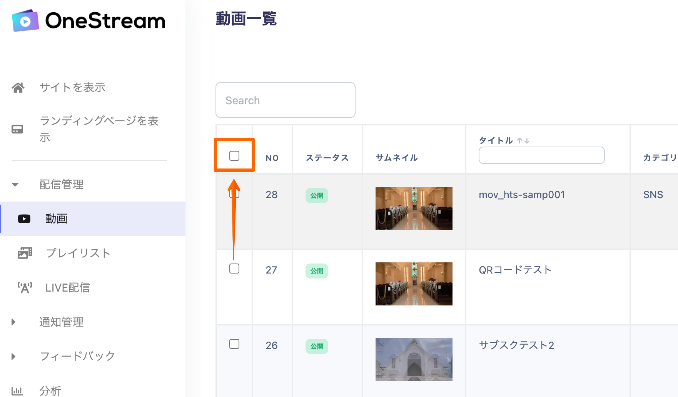Click the playlist images icon

coord(25,253)
